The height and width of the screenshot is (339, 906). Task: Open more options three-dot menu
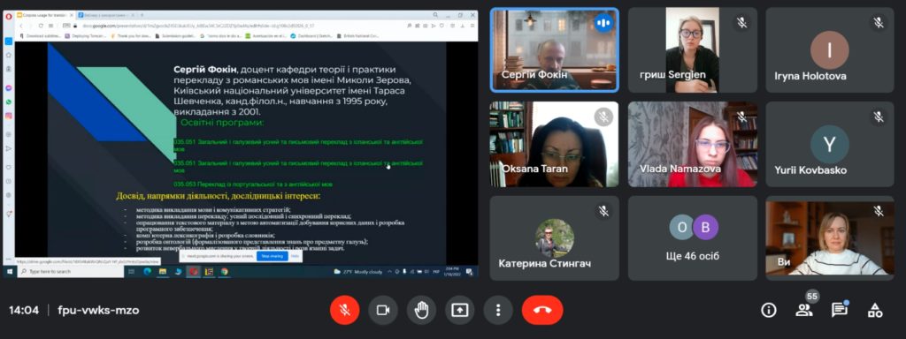497,310
